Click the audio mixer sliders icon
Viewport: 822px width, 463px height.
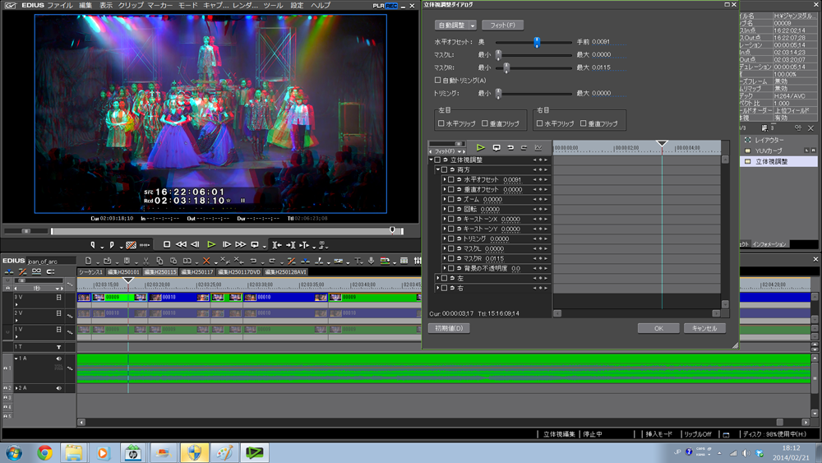418,261
